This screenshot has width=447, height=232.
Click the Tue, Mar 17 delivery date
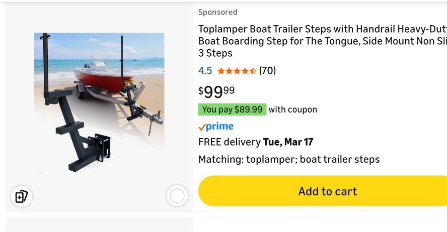[288, 142]
